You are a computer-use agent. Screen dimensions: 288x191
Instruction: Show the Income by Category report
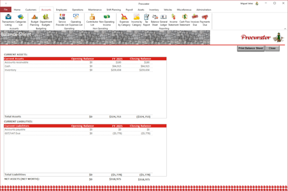click(137, 19)
